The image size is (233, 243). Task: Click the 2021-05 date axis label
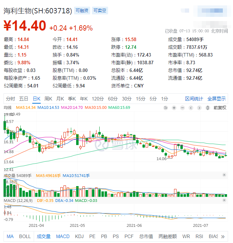77,226
